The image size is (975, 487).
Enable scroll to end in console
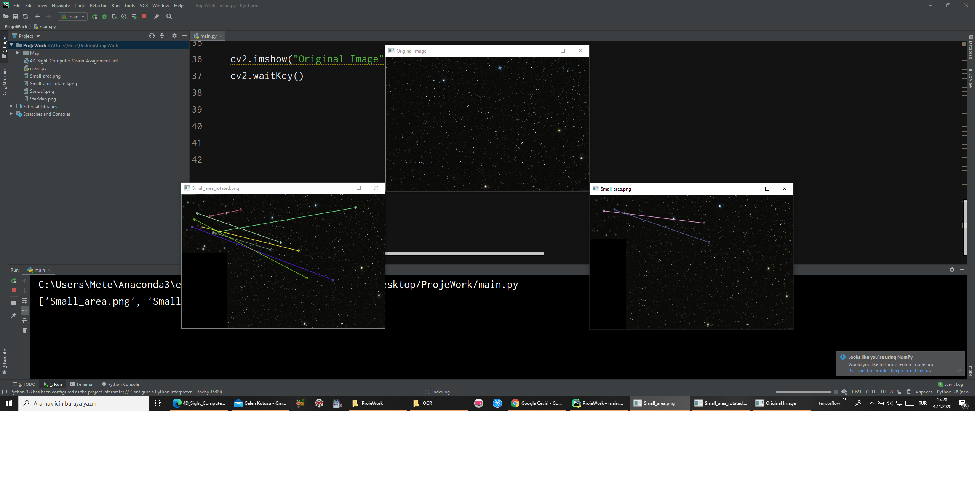point(25,310)
